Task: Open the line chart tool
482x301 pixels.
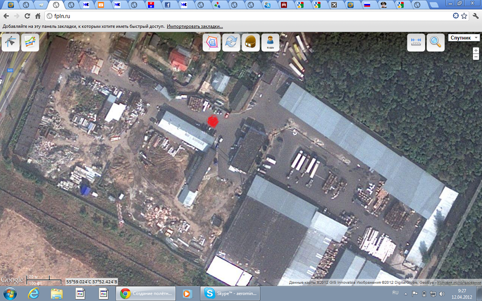Action: [x=30, y=42]
